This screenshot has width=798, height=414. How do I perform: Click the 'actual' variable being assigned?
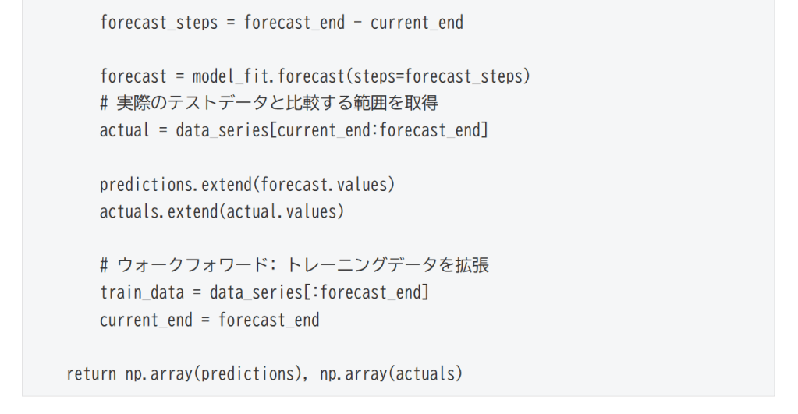124,130
